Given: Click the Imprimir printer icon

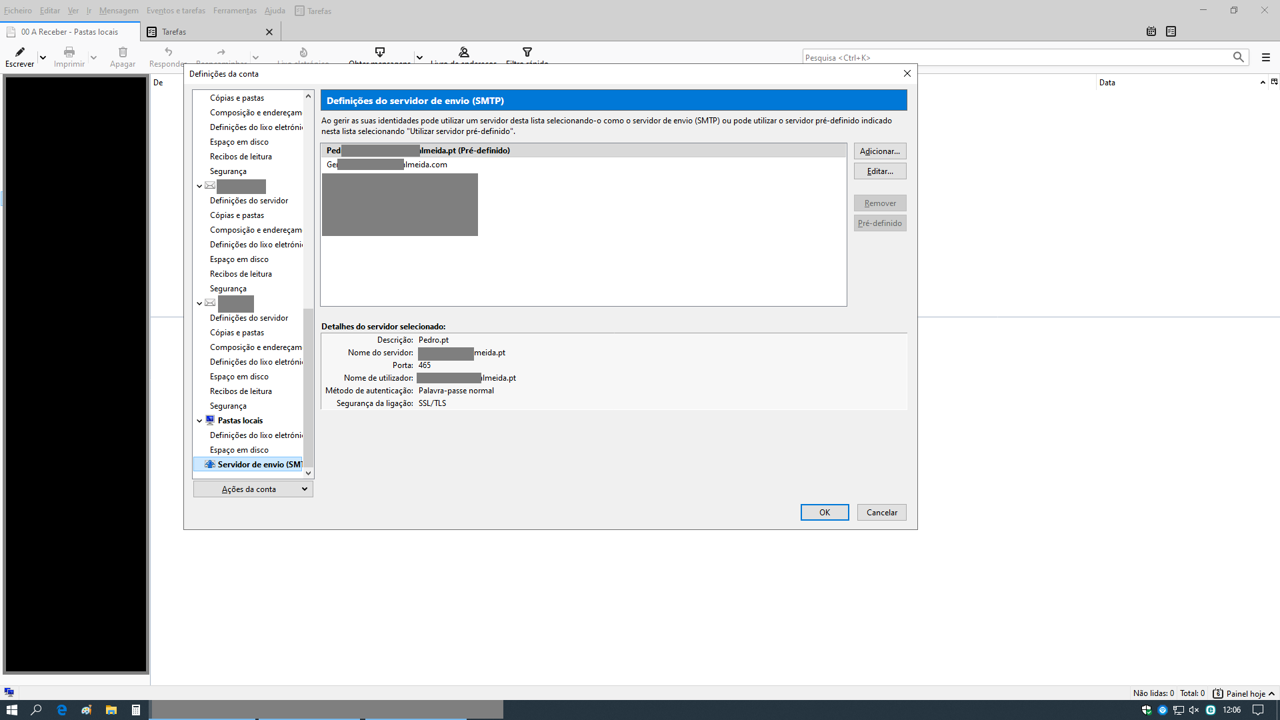Looking at the screenshot, I should (x=69, y=52).
